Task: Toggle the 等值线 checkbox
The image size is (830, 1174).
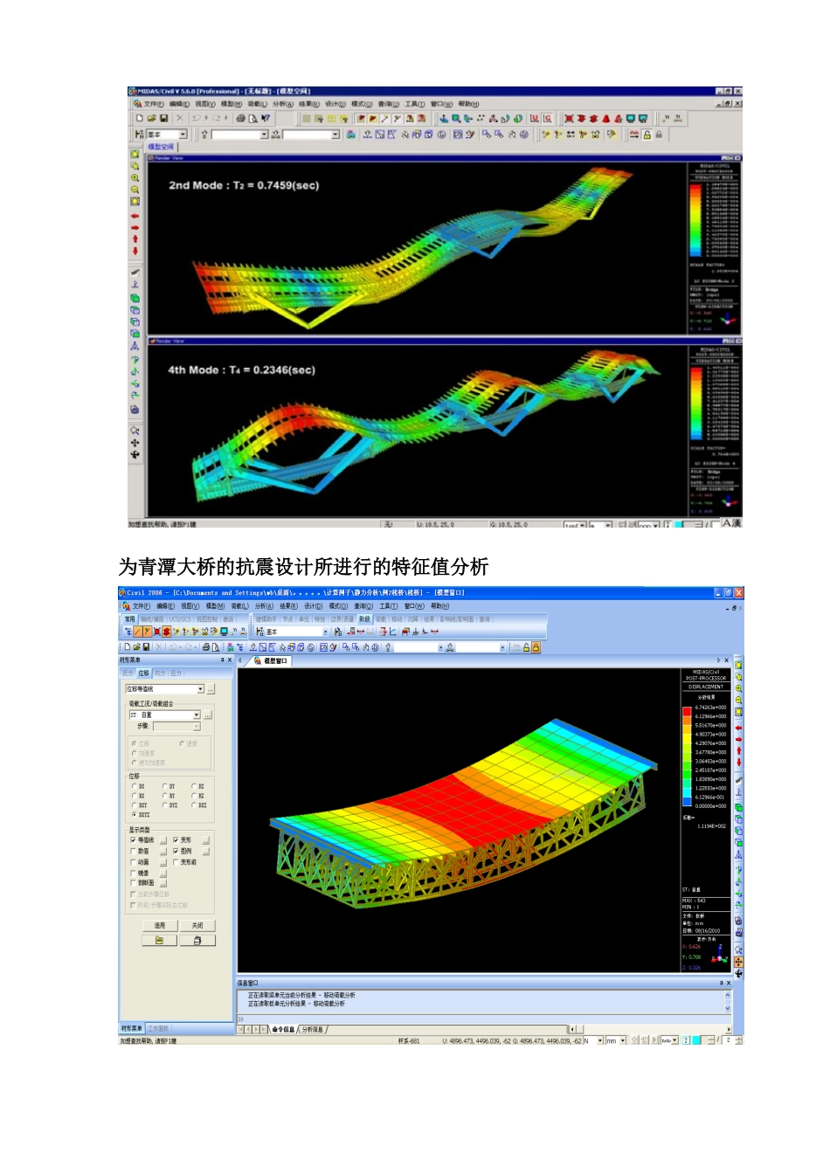Action: click(133, 840)
